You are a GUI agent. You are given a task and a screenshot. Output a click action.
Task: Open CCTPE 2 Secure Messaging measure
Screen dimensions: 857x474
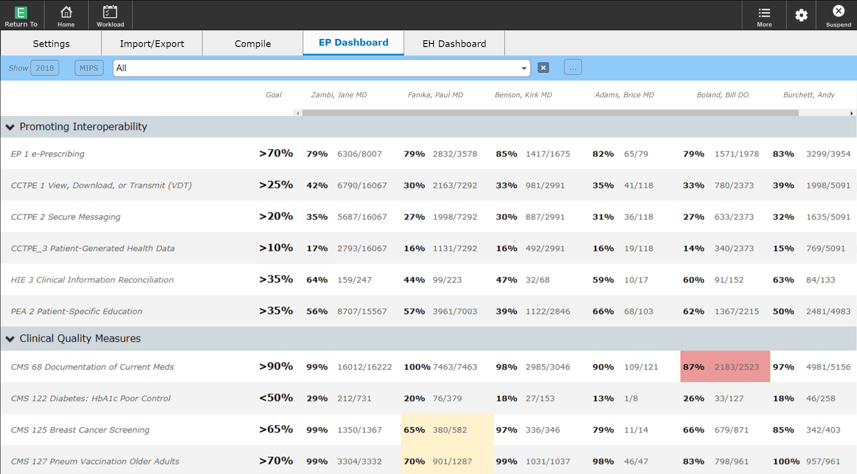click(65, 217)
